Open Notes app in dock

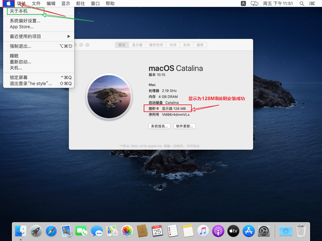tap(188, 231)
